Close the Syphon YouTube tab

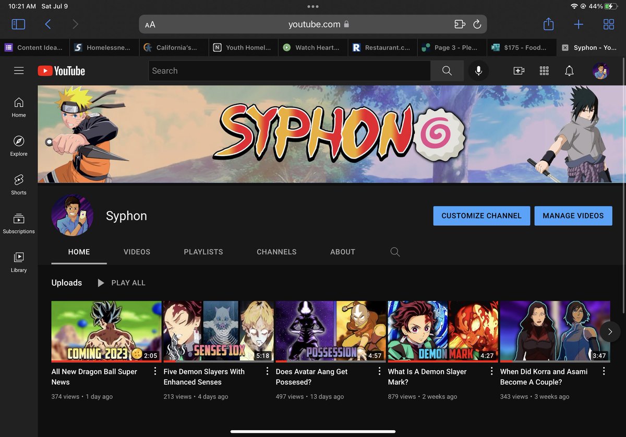[x=565, y=47]
